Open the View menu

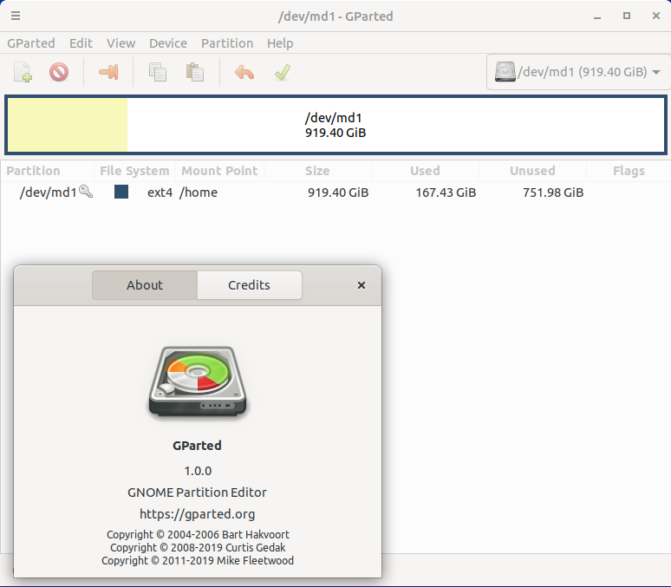pyautogui.click(x=121, y=43)
